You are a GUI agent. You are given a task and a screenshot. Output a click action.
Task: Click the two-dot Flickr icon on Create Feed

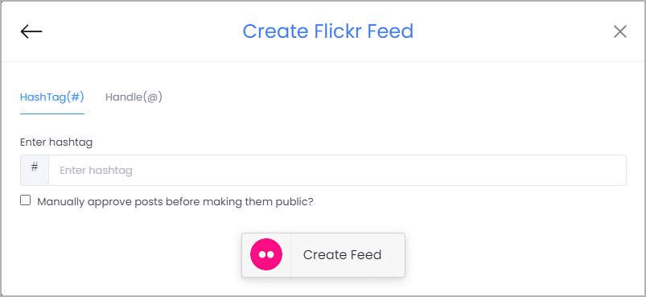(266, 254)
